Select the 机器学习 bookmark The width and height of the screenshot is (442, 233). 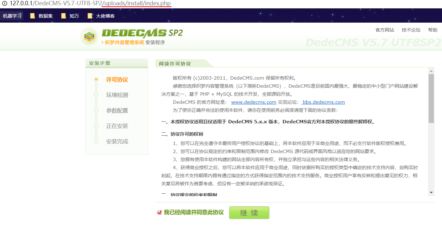(12, 15)
